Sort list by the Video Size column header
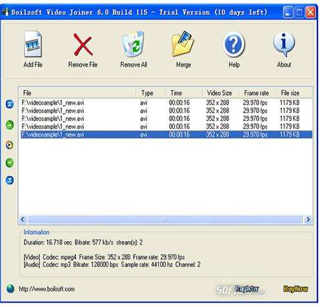 [221, 93]
